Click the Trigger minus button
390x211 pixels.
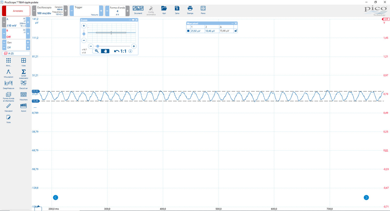pyautogui.click(x=72, y=11)
